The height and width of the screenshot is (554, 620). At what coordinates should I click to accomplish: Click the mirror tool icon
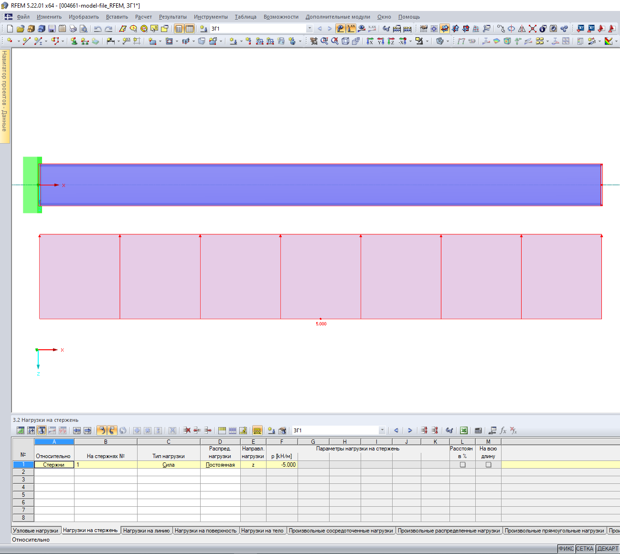click(522, 29)
